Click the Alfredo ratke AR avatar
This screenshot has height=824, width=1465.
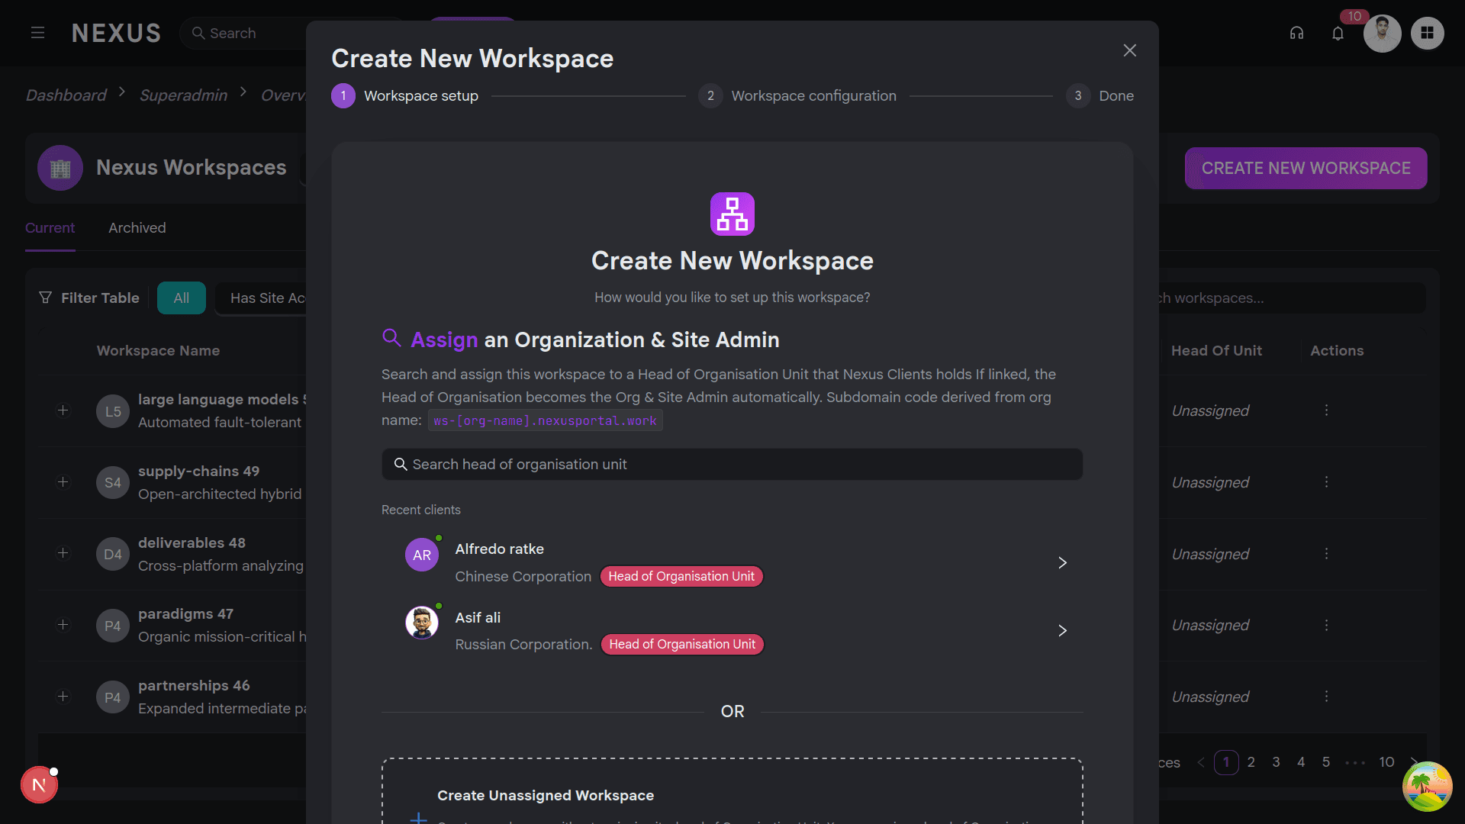pyautogui.click(x=422, y=555)
